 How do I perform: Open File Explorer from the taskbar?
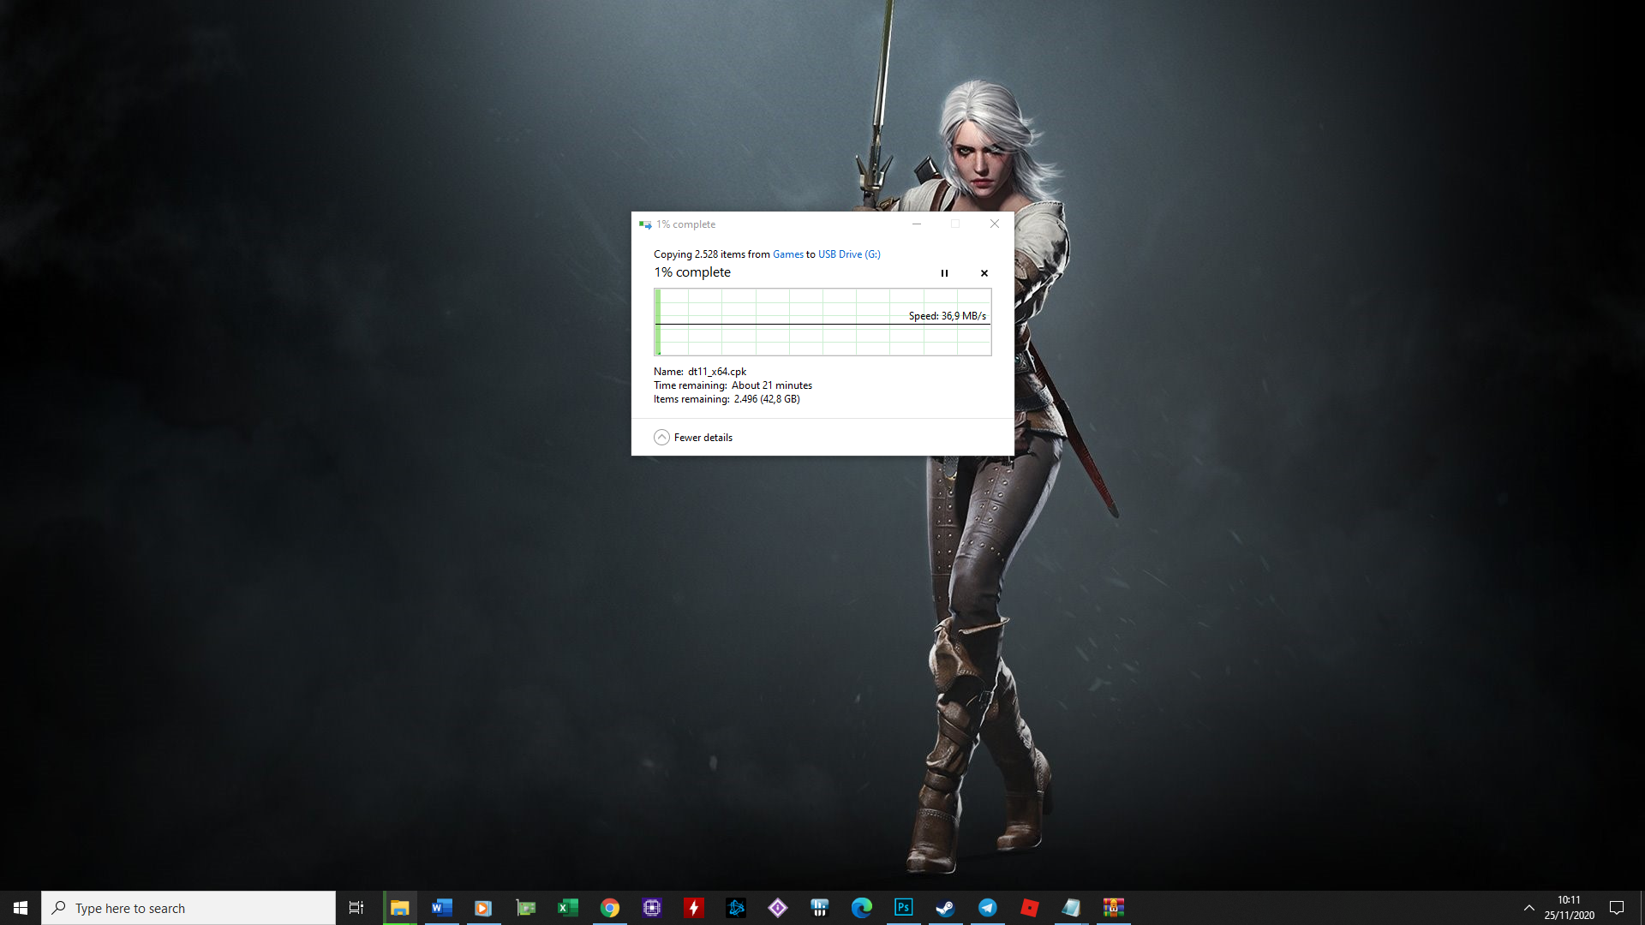(x=399, y=908)
